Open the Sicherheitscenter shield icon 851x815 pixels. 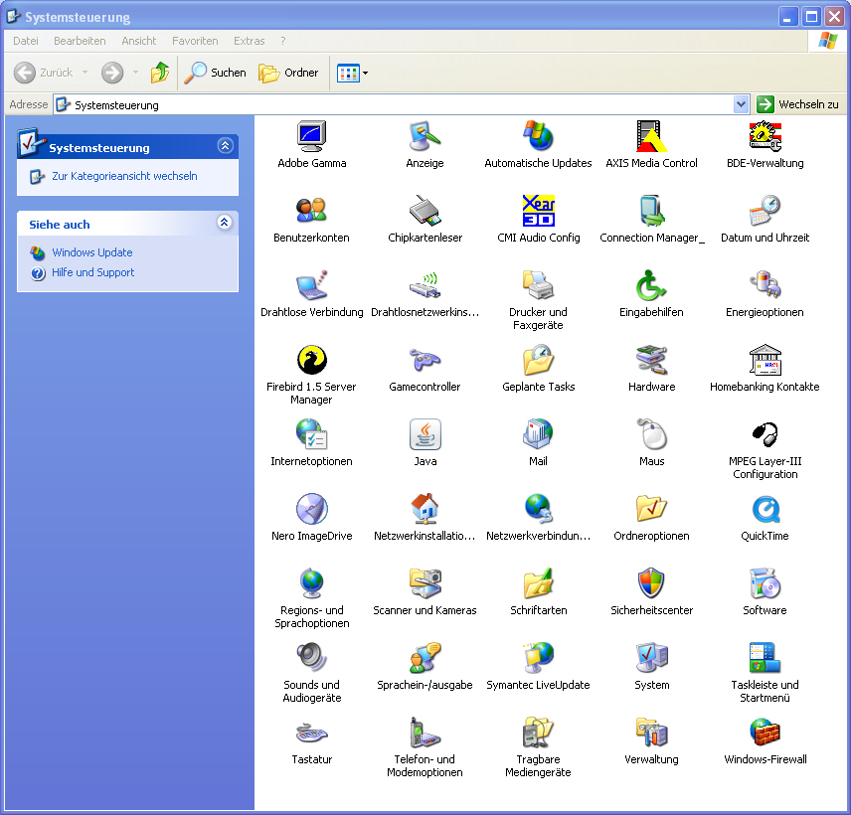(x=651, y=583)
